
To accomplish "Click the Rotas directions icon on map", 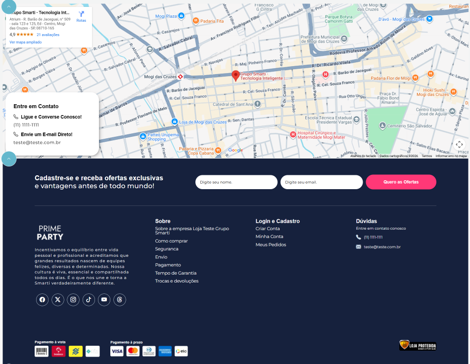I will coord(81,15).
